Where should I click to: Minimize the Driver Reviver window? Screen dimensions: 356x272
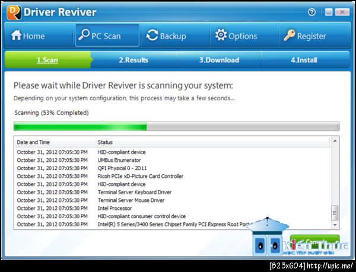pyautogui.click(x=329, y=12)
